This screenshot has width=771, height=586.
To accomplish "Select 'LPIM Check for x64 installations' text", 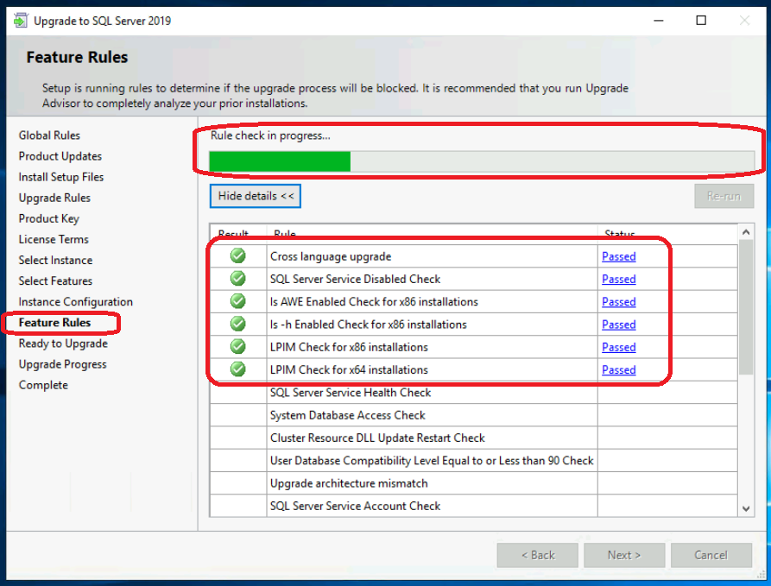I will coord(349,369).
